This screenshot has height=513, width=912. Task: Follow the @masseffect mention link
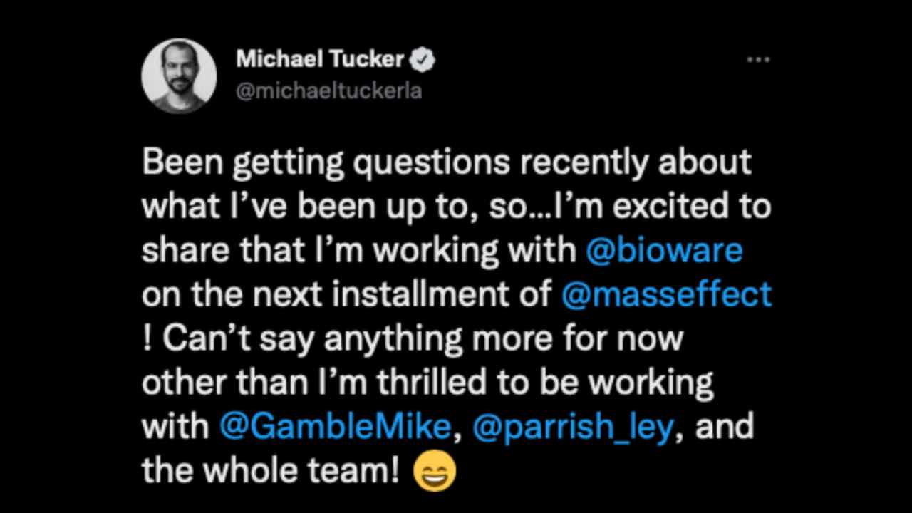(x=666, y=294)
